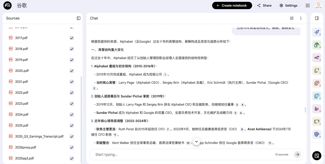Deselect the 2021.pdf source
The width and height of the screenshot is (325, 164).
click(x=72, y=82)
